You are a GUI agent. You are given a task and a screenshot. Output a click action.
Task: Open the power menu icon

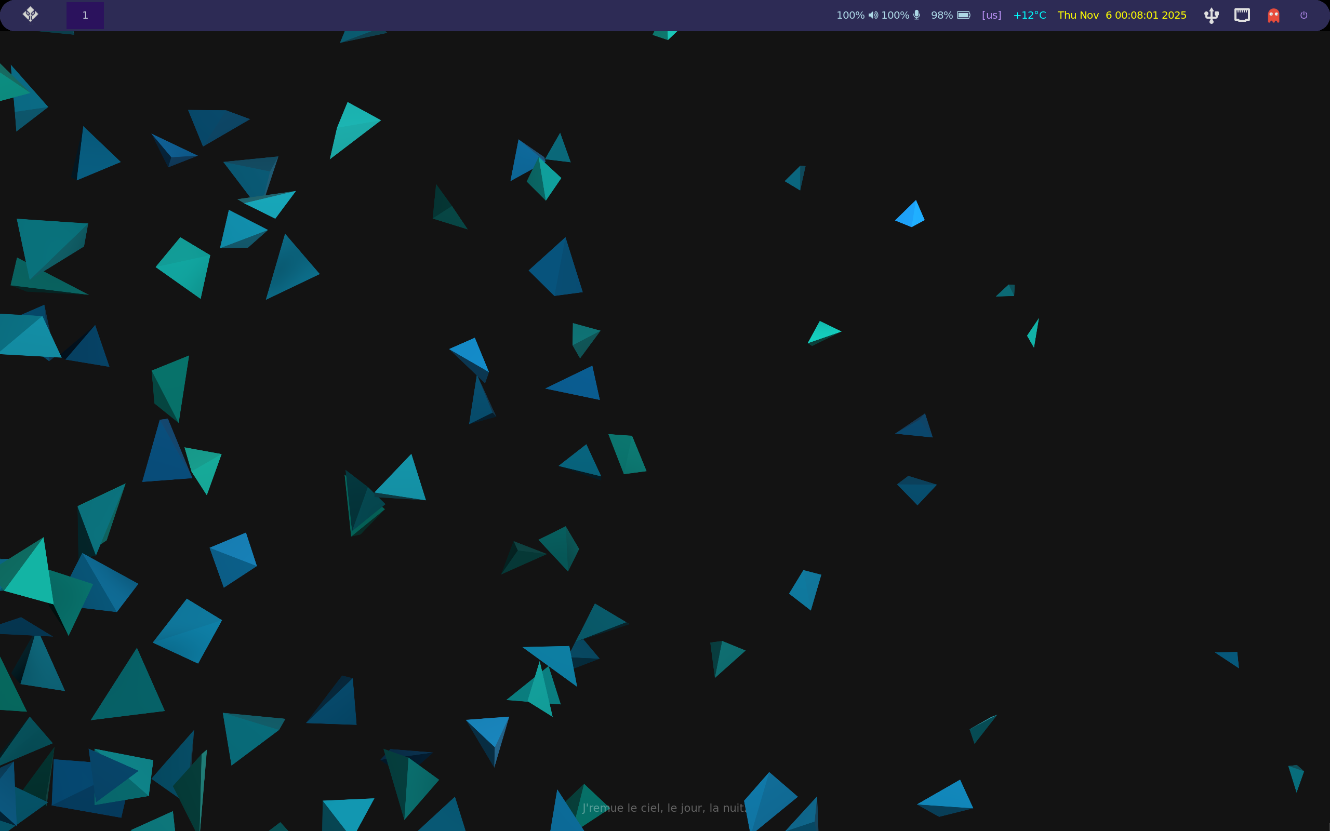pyautogui.click(x=1304, y=16)
